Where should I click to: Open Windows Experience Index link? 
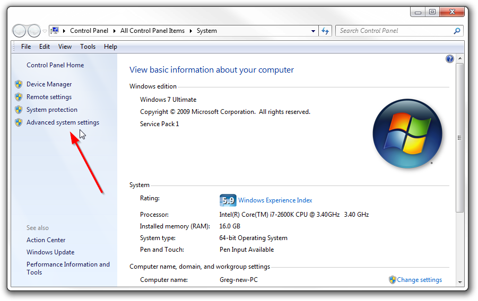pyautogui.click(x=275, y=200)
